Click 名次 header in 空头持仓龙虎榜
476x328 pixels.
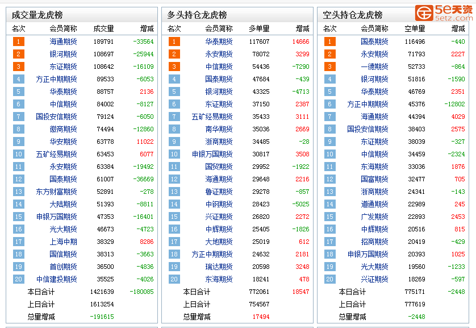330,28
